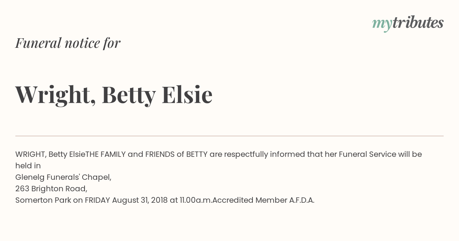This screenshot has width=459, height=241.
Task: Click the green "my" part of logo
Action: [x=382, y=24]
